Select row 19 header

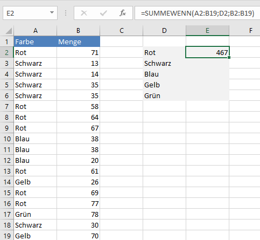point(7,236)
